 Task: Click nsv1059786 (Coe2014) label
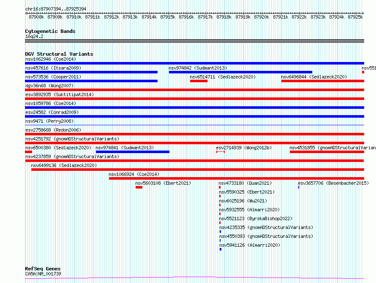(x=51, y=103)
